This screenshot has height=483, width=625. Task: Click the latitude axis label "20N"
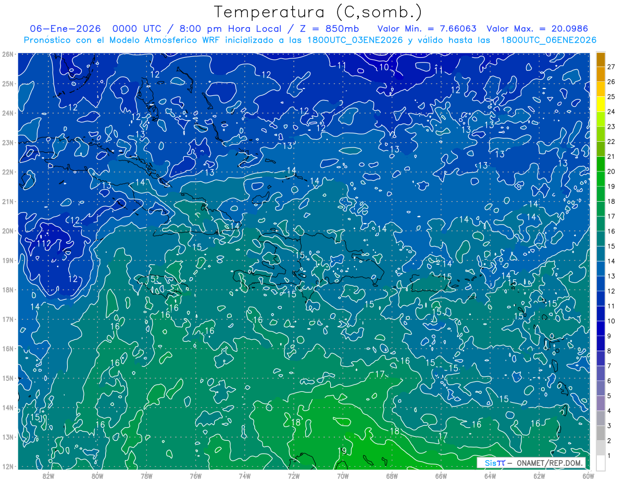point(7,231)
